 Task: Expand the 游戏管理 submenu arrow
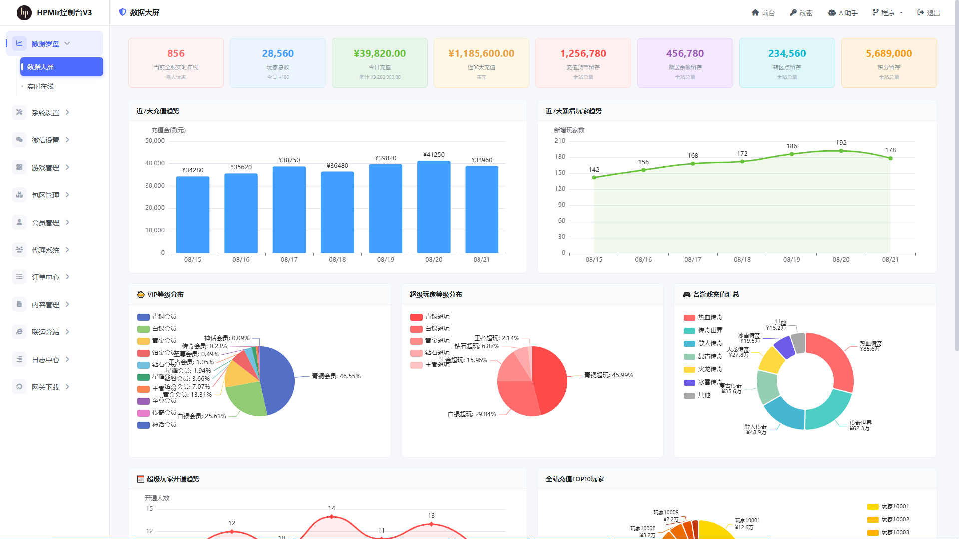click(x=67, y=167)
